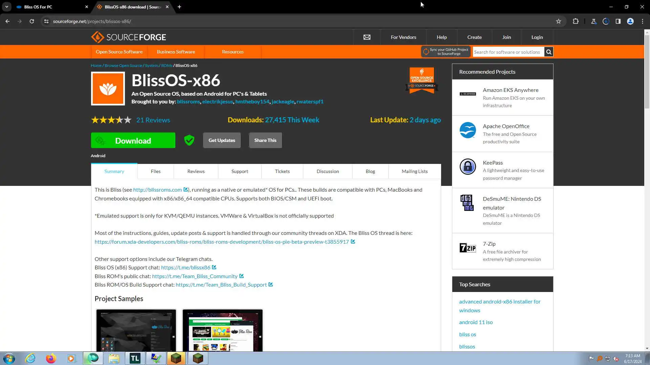Open the Open Source Excellence badge

click(x=421, y=80)
